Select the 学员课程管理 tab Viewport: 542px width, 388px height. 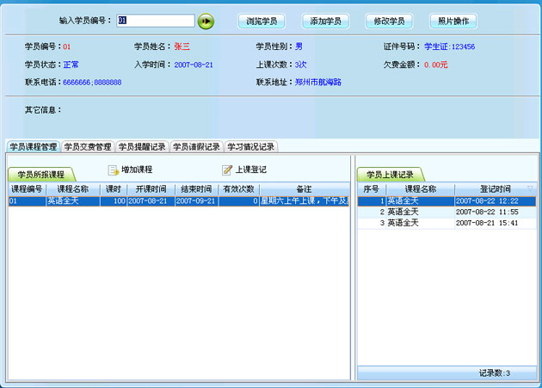point(33,147)
